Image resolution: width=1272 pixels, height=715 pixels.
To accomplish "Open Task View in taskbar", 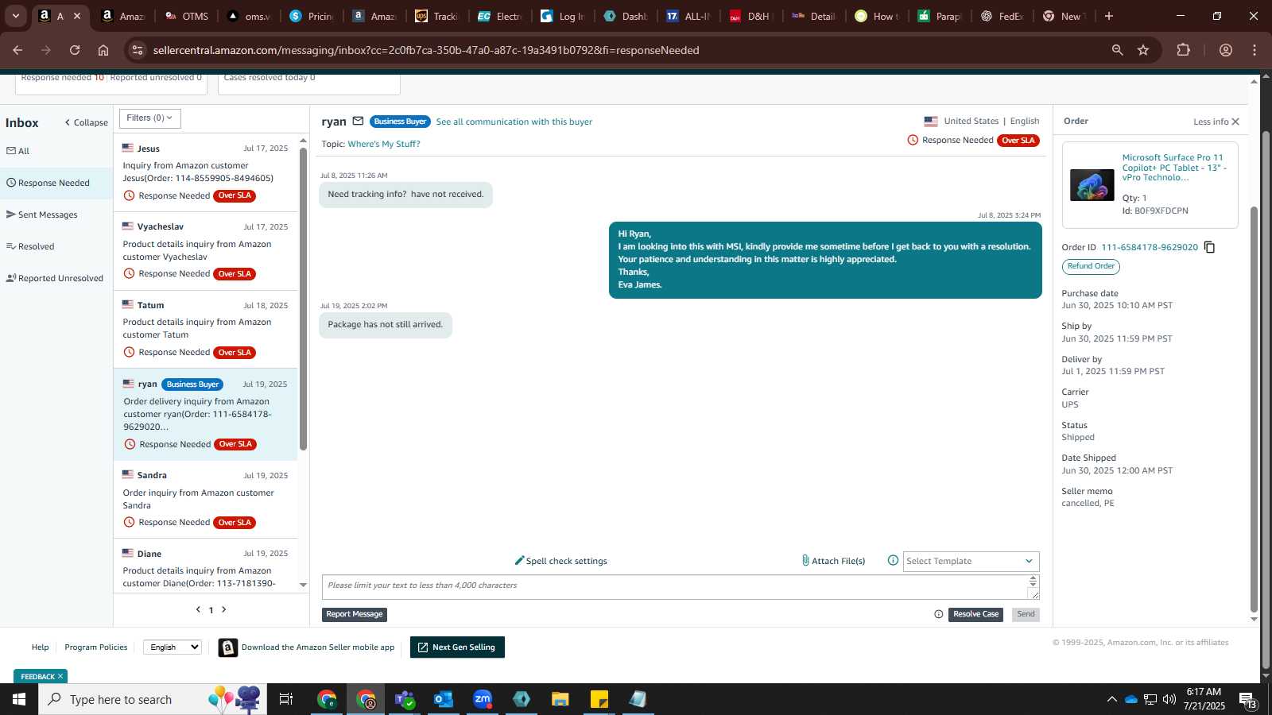I will [286, 699].
